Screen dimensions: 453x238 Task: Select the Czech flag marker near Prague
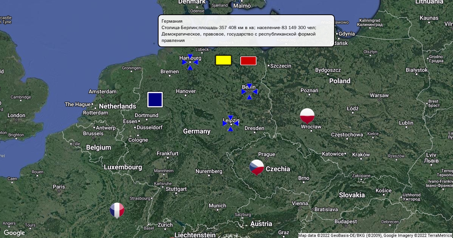257,167
